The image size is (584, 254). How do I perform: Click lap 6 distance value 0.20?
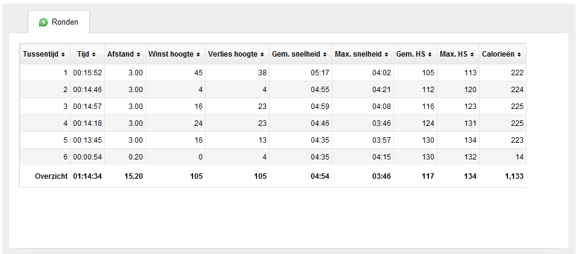[136, 157]
